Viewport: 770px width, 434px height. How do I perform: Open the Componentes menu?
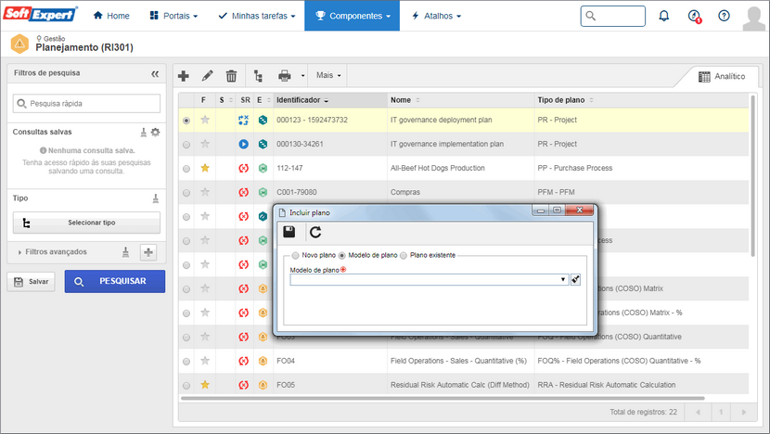pos(353,16)
